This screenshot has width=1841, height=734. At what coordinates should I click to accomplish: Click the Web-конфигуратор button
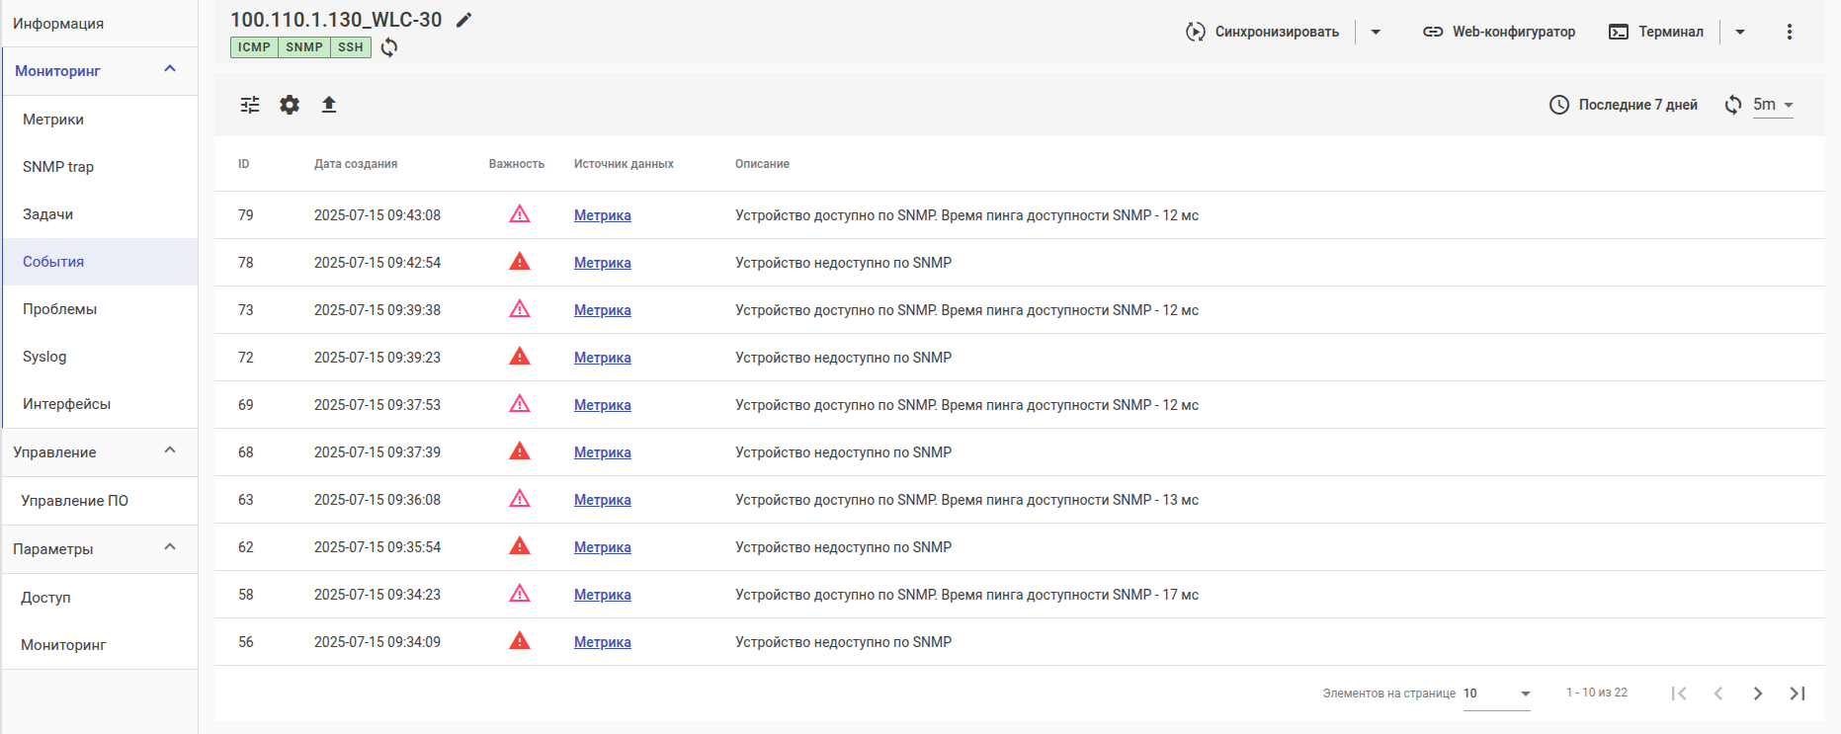[1499, 32]
